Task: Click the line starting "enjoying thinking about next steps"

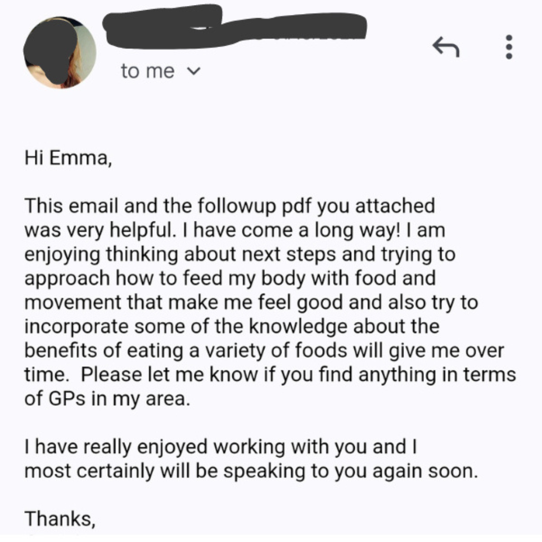Action: (239, 254)
